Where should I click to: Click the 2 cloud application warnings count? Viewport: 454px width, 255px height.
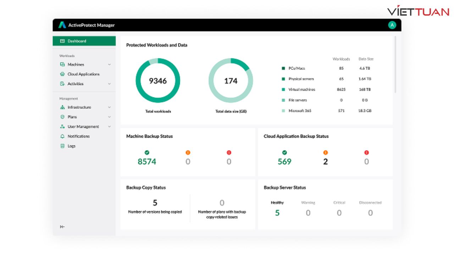(326, 162)
